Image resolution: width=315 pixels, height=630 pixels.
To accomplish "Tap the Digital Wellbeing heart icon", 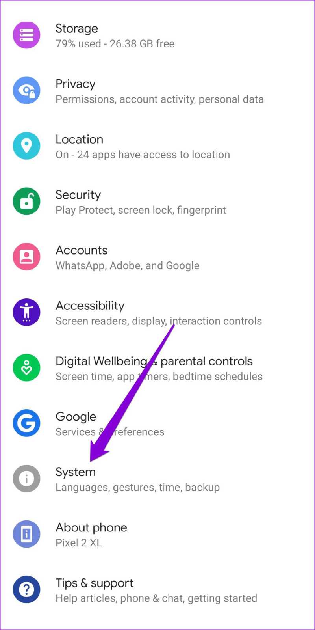I will (26, 368).
